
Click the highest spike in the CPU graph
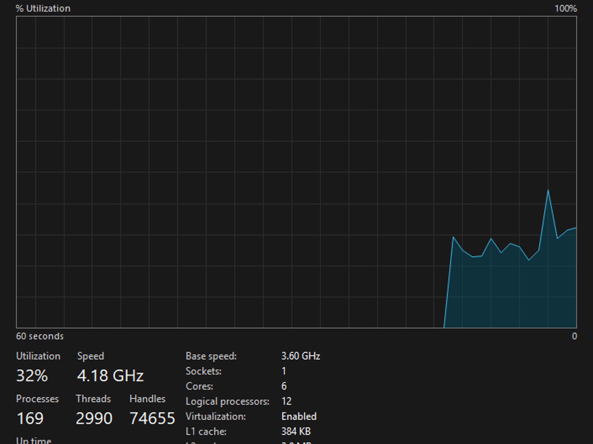pos(548,190)
